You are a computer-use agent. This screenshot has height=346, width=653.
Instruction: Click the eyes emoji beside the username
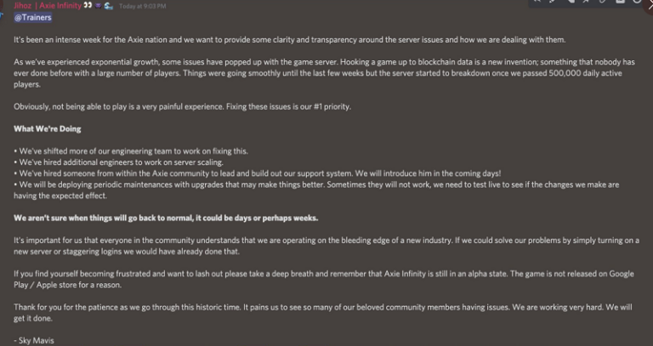[x=88, y=5]
